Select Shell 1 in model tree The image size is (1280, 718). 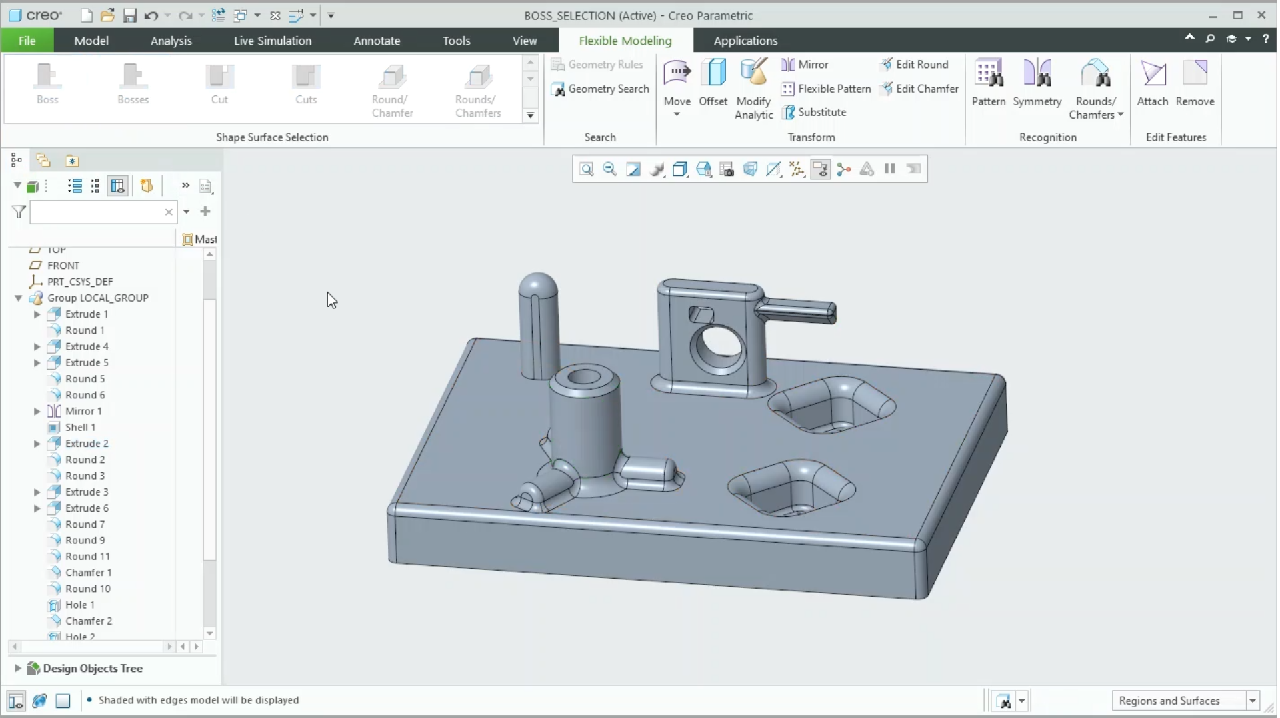point(80,428)
